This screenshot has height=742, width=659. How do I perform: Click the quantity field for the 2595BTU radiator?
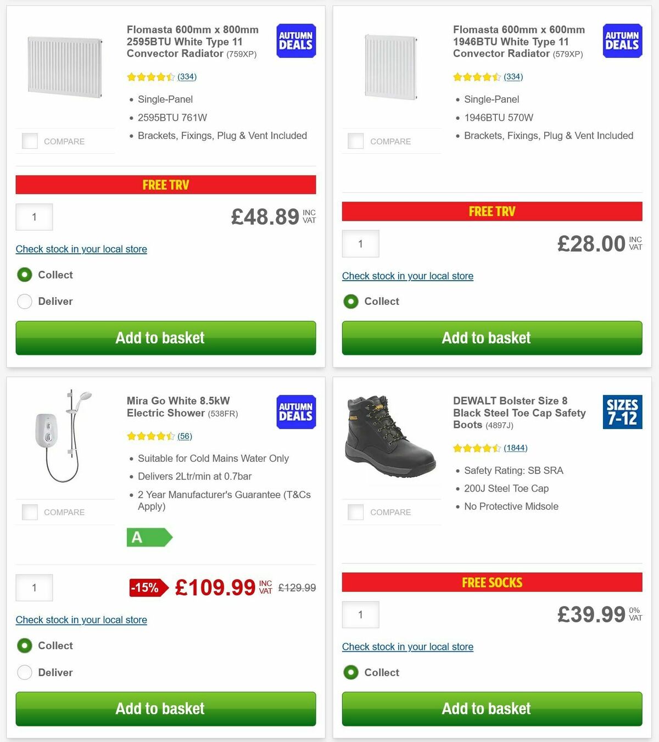point(34,216)
